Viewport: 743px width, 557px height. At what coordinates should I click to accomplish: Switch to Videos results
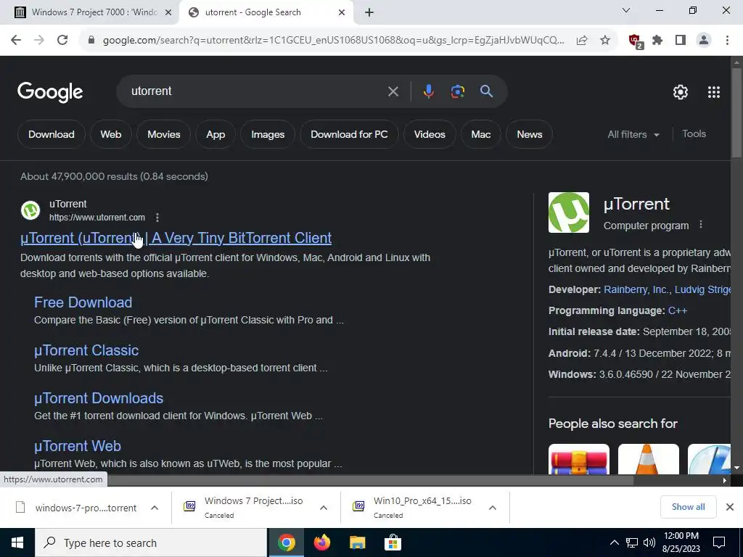click(x=430, y=134)
